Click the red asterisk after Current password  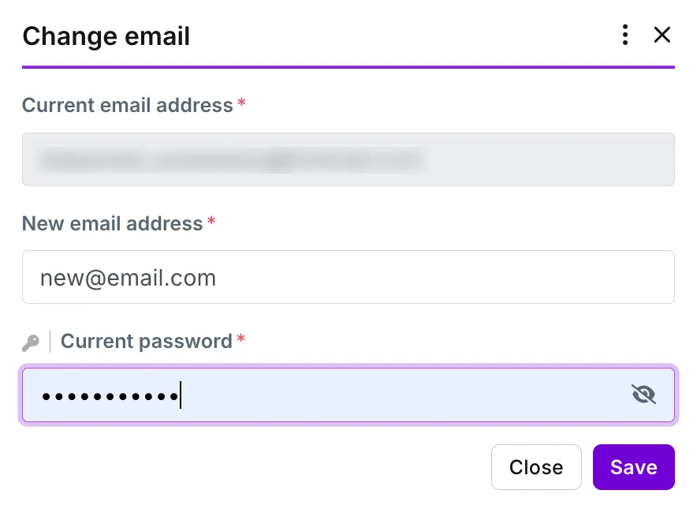241,339
